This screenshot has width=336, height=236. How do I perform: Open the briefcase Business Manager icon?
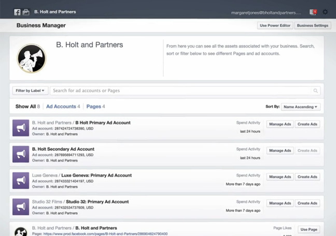pos(26,12)
